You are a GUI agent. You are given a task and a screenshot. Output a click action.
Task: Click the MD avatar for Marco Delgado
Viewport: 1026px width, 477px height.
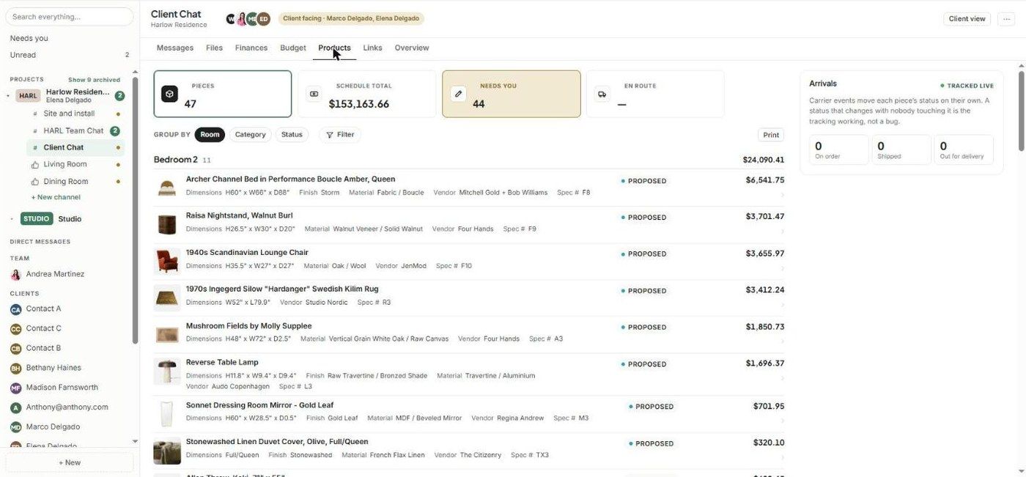pyautogui.click(x=15, y=427)
